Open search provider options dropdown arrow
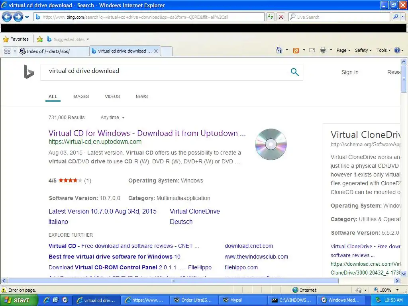Screen dimensions: 408x306 point(402,17)
